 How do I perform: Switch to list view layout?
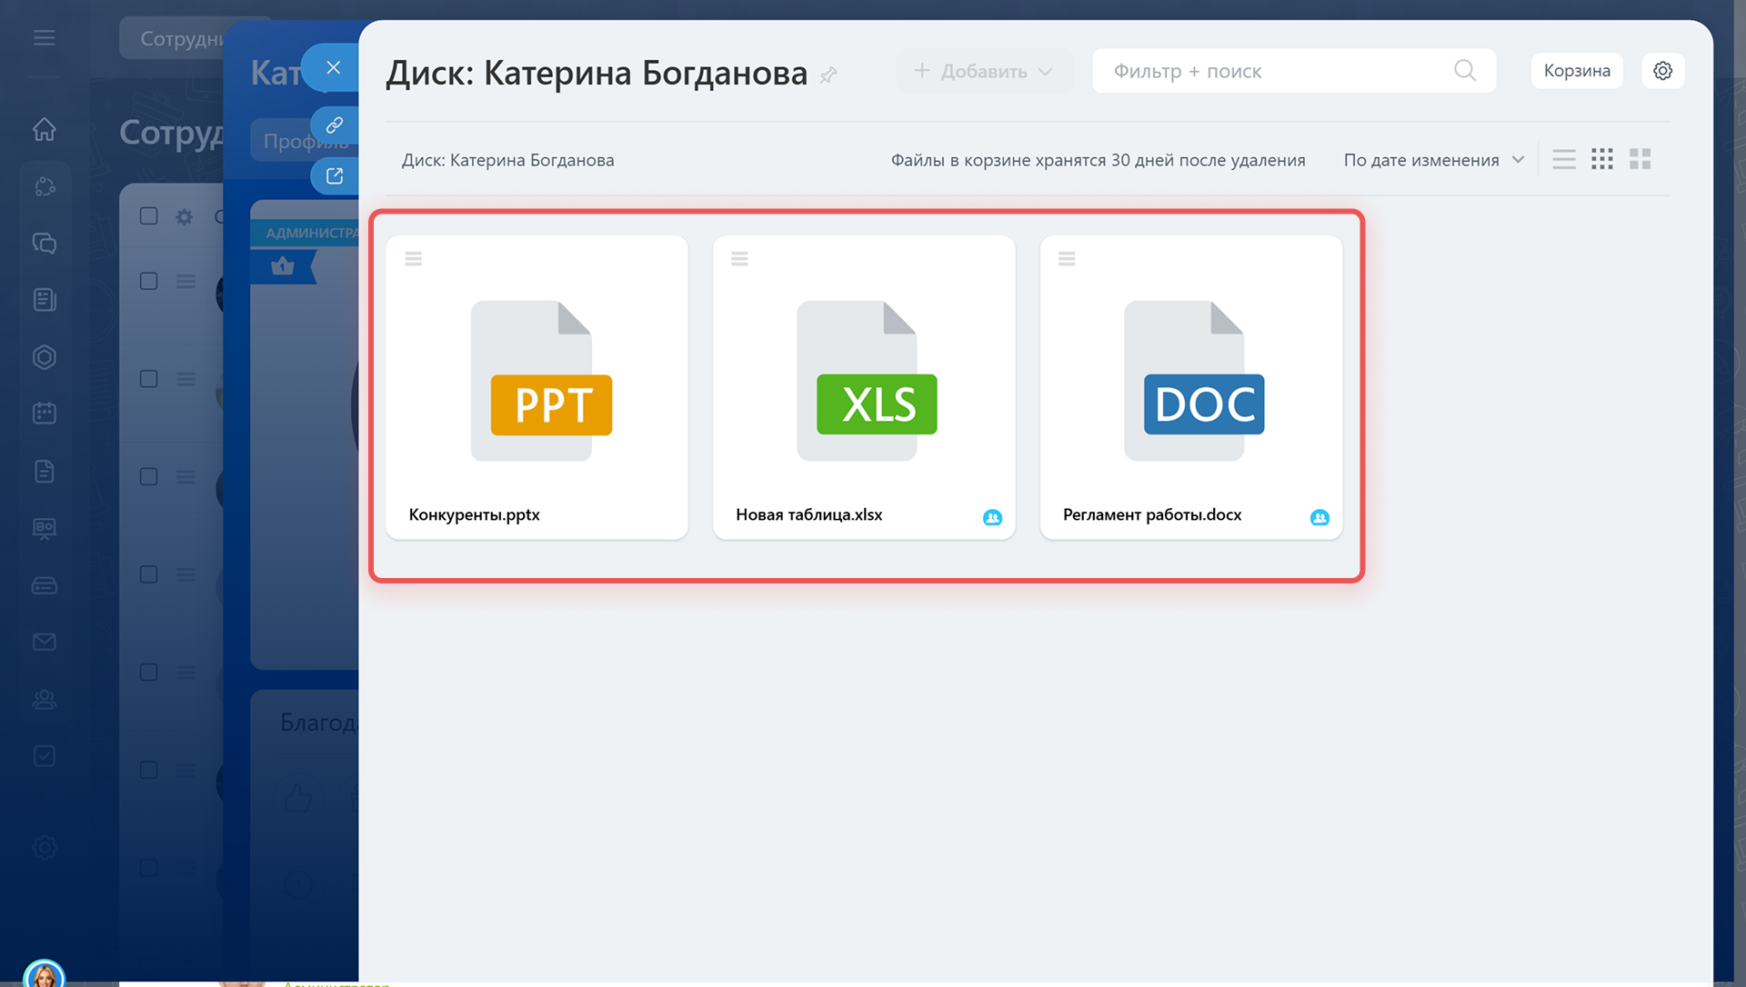coord(1564,160)
